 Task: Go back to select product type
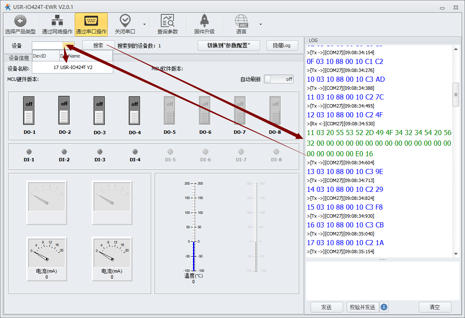tap(20, 24)
